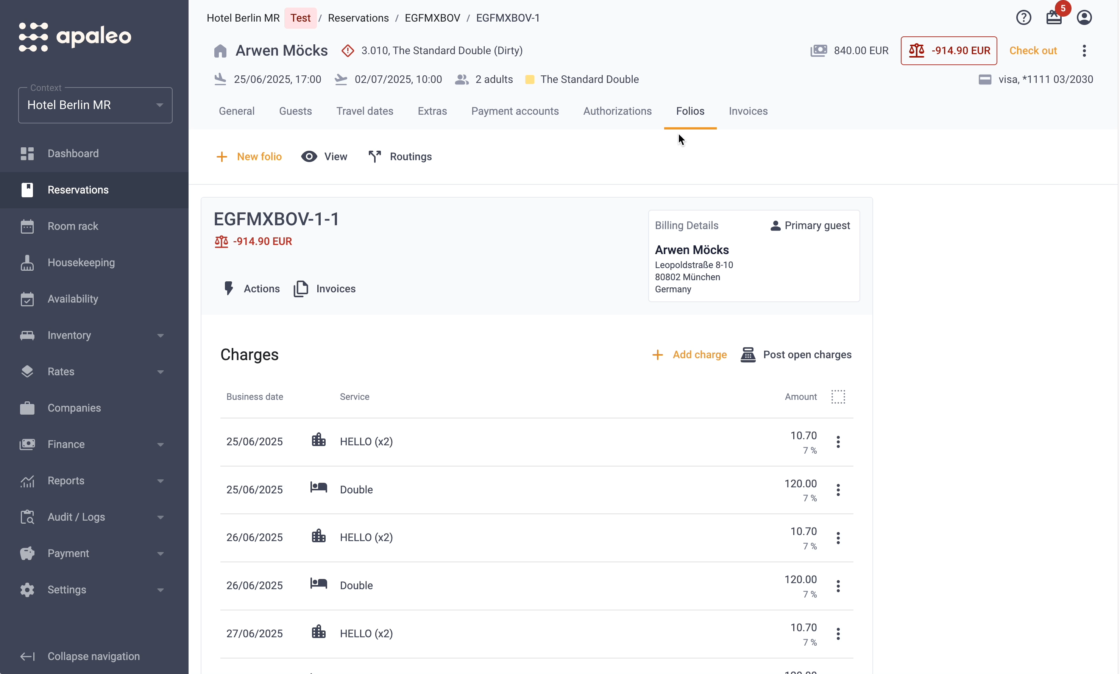Viewport: 1120px width, 674px height.
Task: Switch to the Guests tab
Action: point(295,111)
